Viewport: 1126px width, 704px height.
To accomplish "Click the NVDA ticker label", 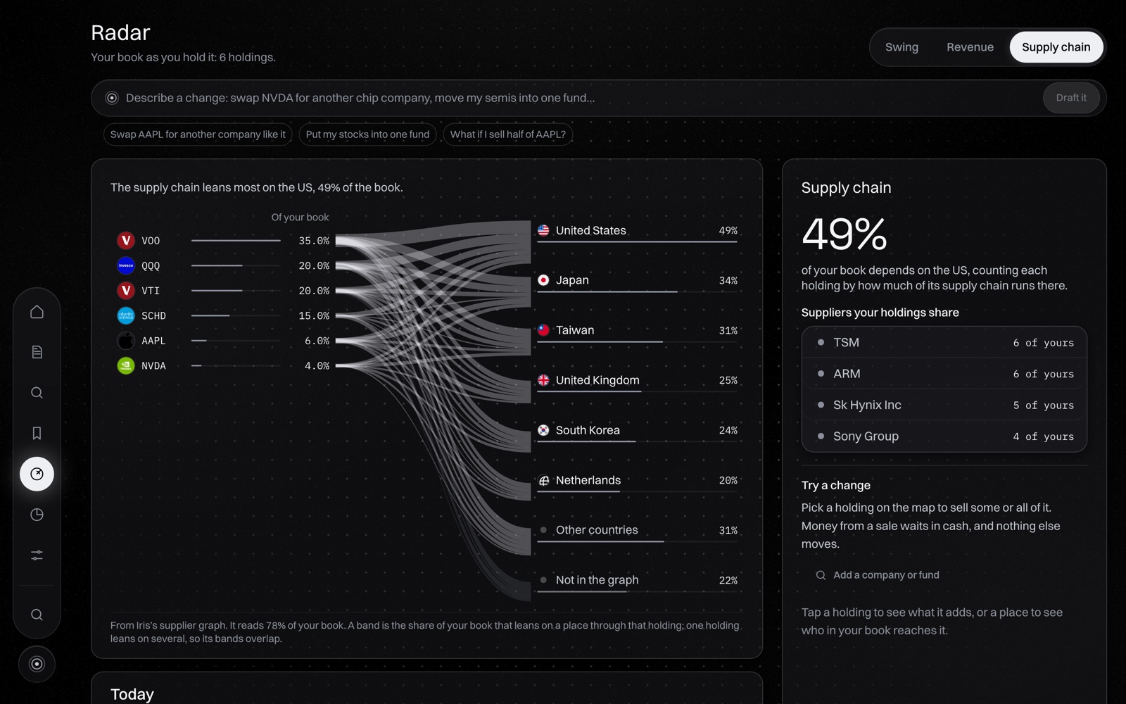I will [153, 366].
